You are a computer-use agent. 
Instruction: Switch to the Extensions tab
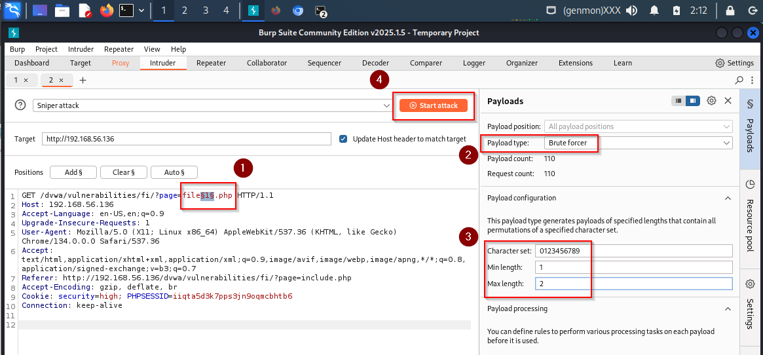pos(575,63)
